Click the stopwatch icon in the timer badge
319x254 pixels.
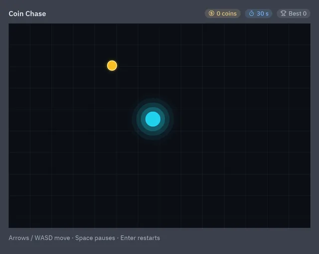pos(251,13)
